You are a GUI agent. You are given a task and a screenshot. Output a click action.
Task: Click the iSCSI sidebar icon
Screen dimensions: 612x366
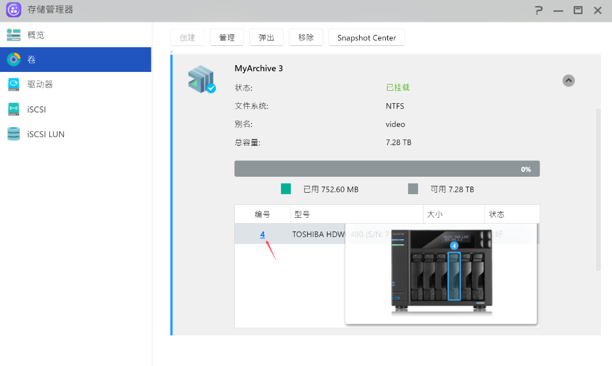tap(14, 109)
